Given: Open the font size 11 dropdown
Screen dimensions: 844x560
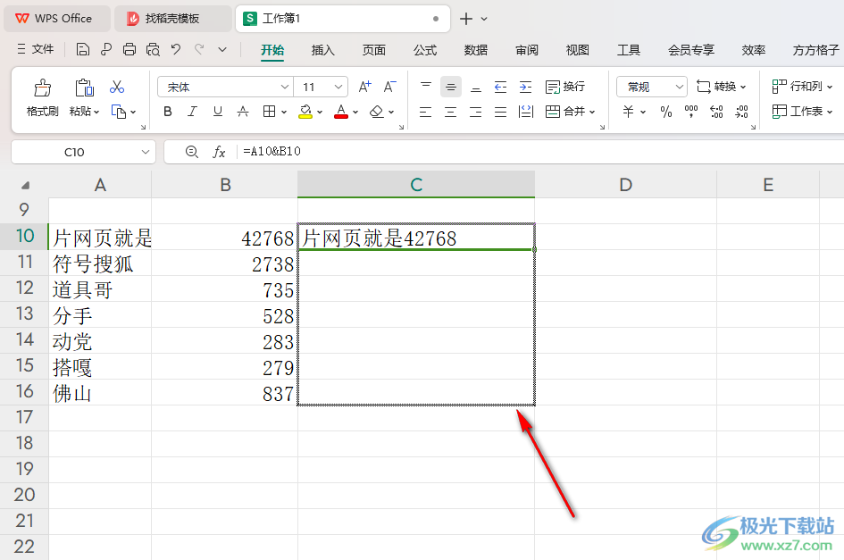Looking at the screenshot, I should [x=338, y=87].
